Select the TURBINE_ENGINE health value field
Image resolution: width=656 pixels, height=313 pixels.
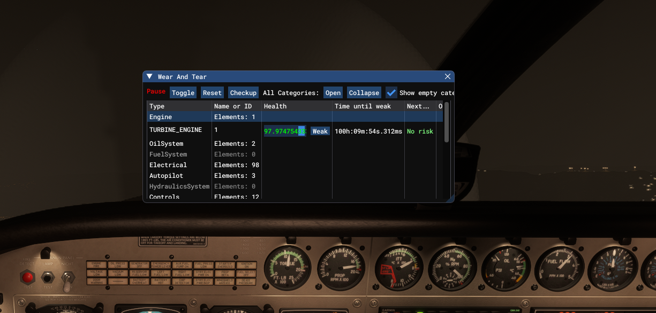[284, 131]
